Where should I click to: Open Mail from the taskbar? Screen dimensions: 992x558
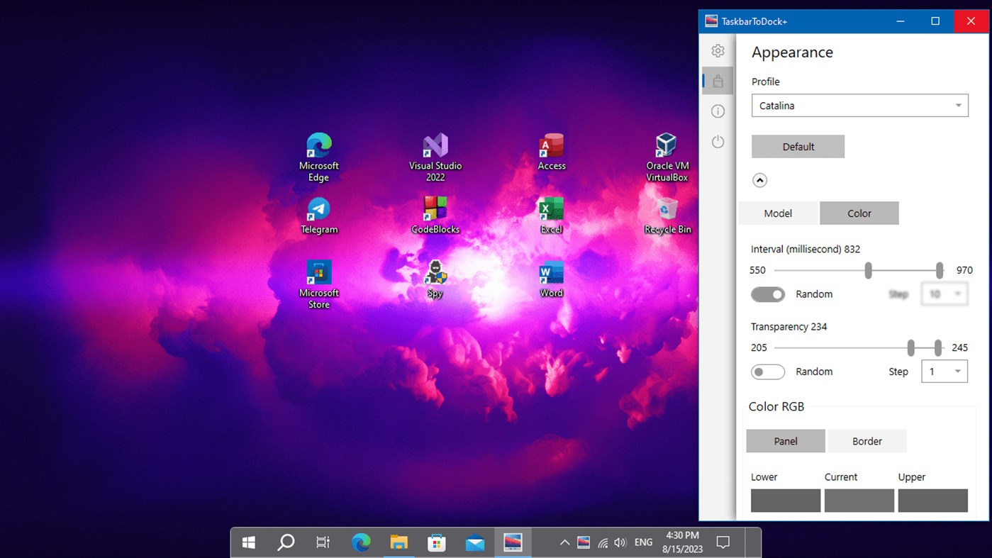474,542
